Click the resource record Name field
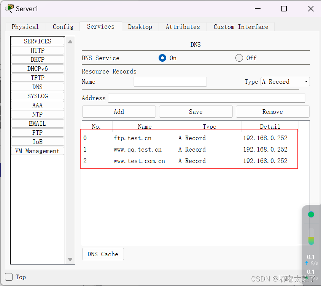Image resolution: width=321 pixels, height=286 pixels. tap(170, 81)
